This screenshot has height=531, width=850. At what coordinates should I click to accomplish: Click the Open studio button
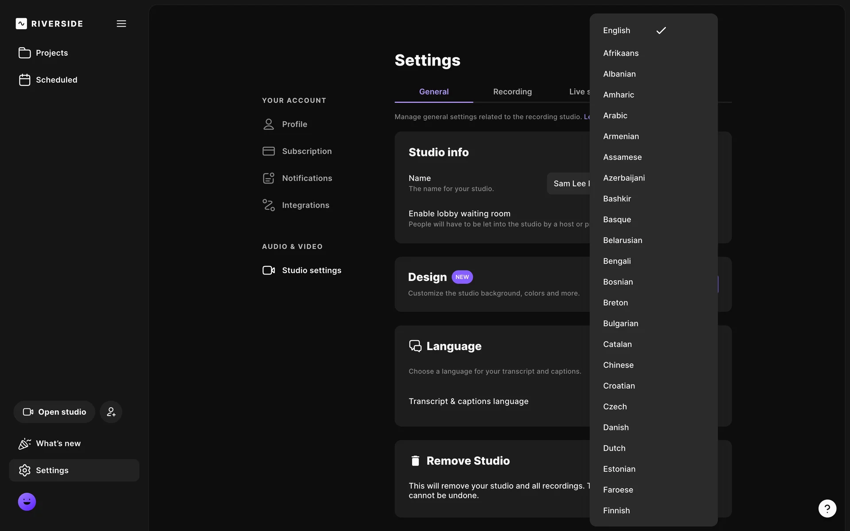pyautogui.click(x=54, y=412)
